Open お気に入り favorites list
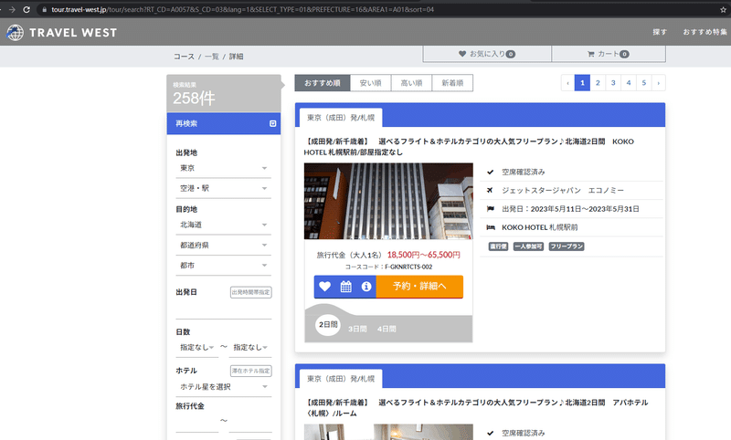 click(x=487, y=54)
